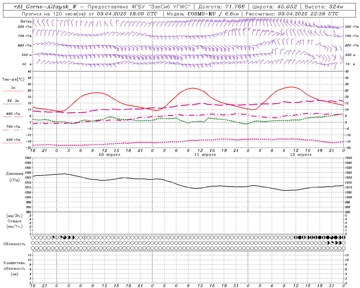360x288 pixels.
Task: Click the (мм/1ч.) precipitation unit label
Action: 15,226
